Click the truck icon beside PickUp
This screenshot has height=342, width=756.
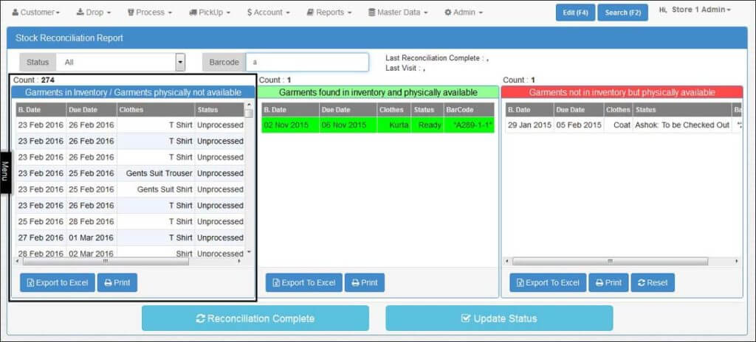(x=193, y=13)
